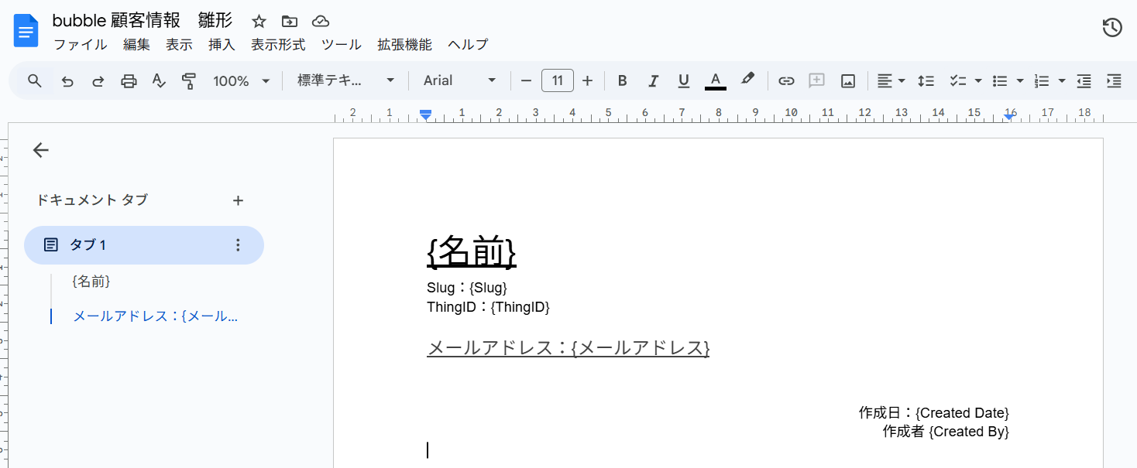Select the paint format roller tool
The image size is (1137, 468).
[x=188, y=81]
